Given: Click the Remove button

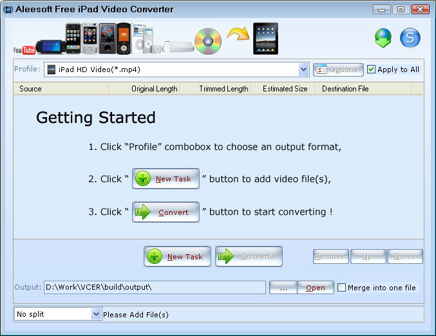Looking at the screenshot, I should tap(330, 256).
